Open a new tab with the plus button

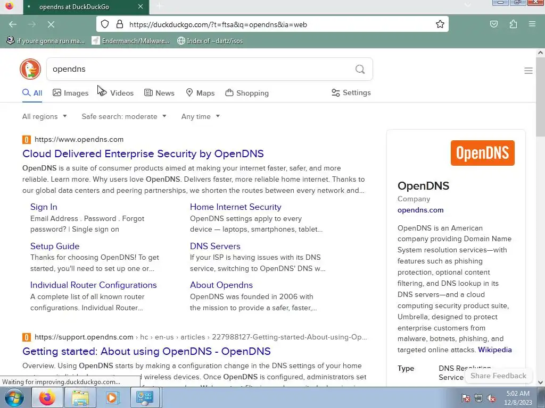pos(159,6)
